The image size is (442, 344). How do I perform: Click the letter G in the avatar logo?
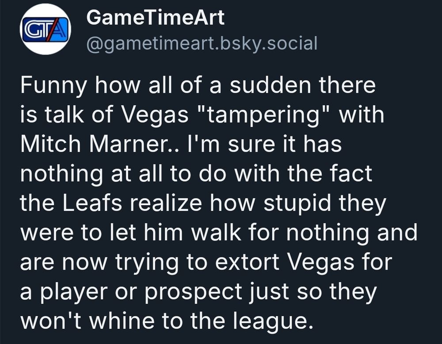pyautogui.click(x=32, y=29)
